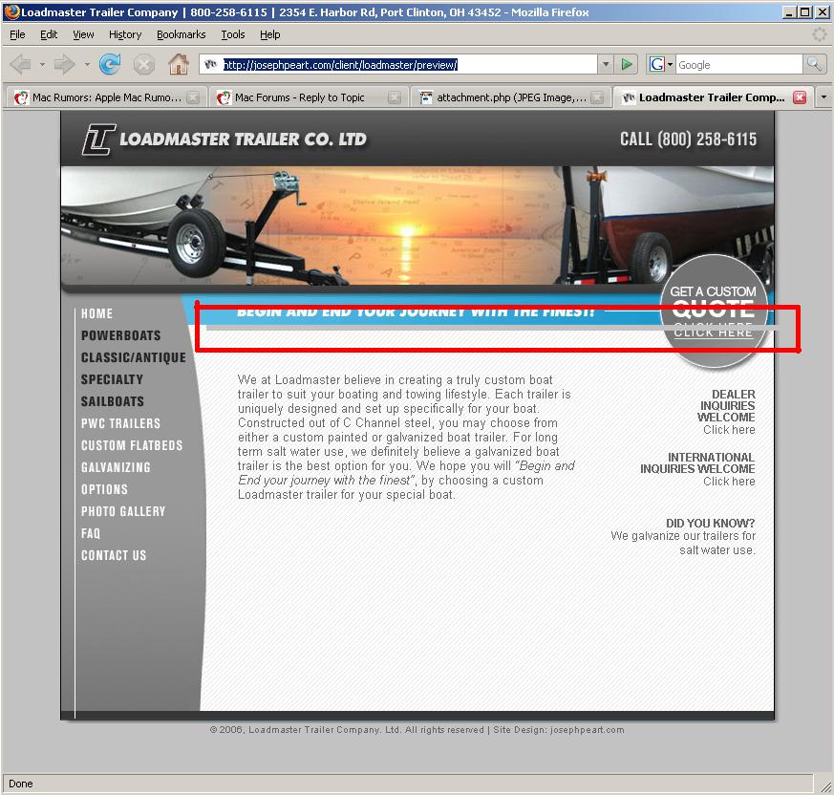
Task: Switch to the Mac Forums Reply to Topic tab
Action: point(309,97)
